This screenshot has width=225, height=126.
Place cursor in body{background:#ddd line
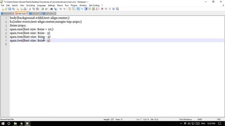[x=40, y=18]
